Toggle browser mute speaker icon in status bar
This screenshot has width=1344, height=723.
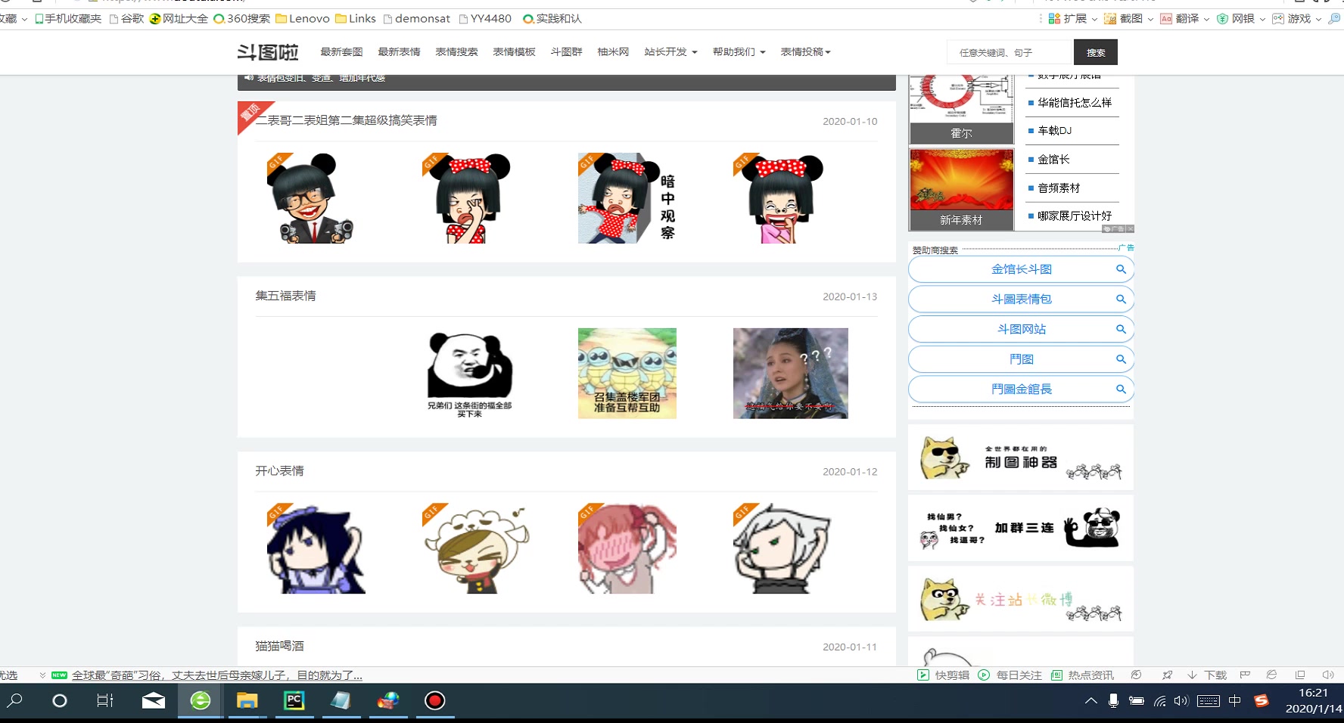pyautogui.click(x=1327, y=675)
